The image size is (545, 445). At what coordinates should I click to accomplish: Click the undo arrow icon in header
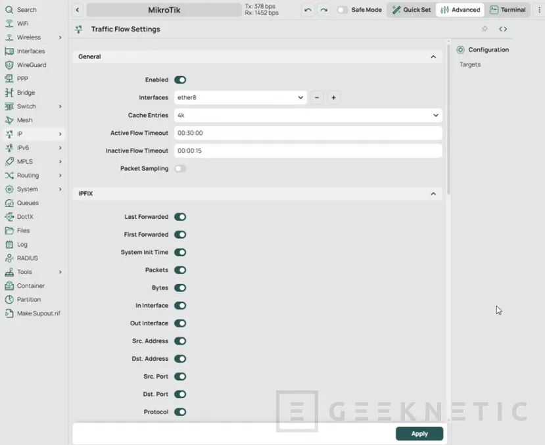point(308,10)
